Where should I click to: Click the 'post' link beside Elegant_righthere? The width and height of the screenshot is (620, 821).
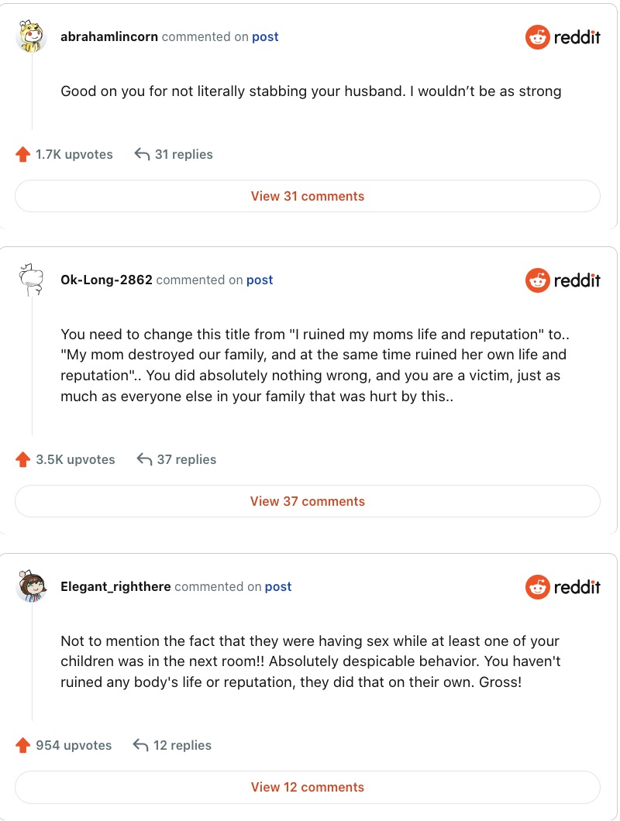[278, 587]
